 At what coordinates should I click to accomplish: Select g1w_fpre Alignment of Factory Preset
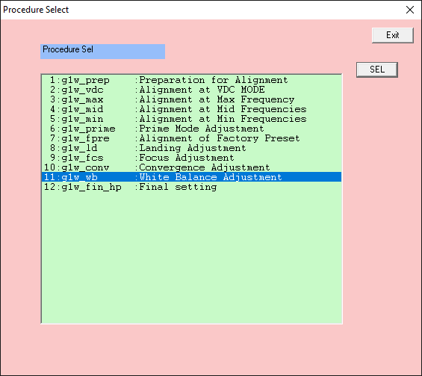(191, 138)
